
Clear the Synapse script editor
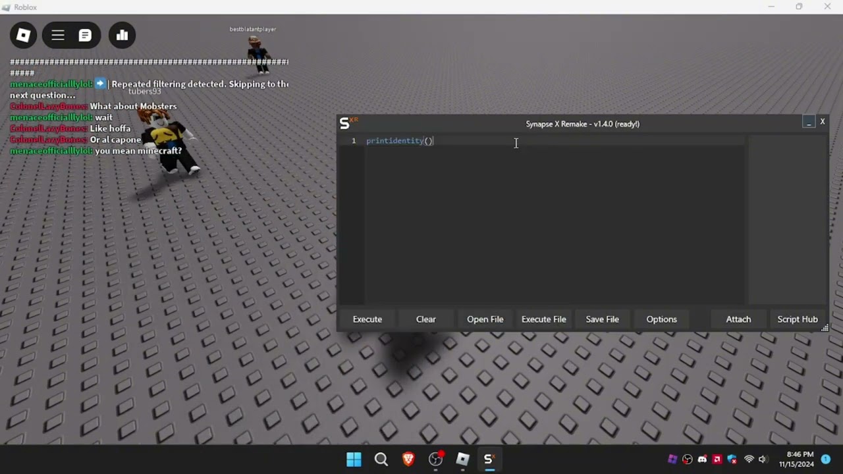pos(426,319)
